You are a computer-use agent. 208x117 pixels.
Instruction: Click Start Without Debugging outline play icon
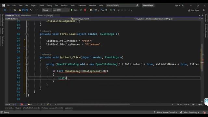coord(81,10)
